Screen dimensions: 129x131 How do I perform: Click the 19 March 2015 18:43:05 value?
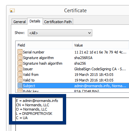coord(94,75)
